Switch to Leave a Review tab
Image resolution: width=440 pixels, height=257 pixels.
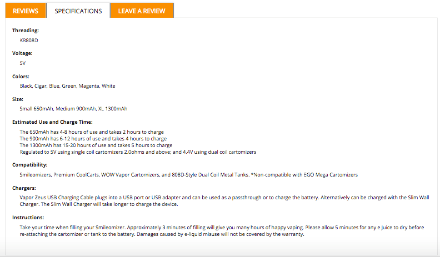tap(142, 11)
